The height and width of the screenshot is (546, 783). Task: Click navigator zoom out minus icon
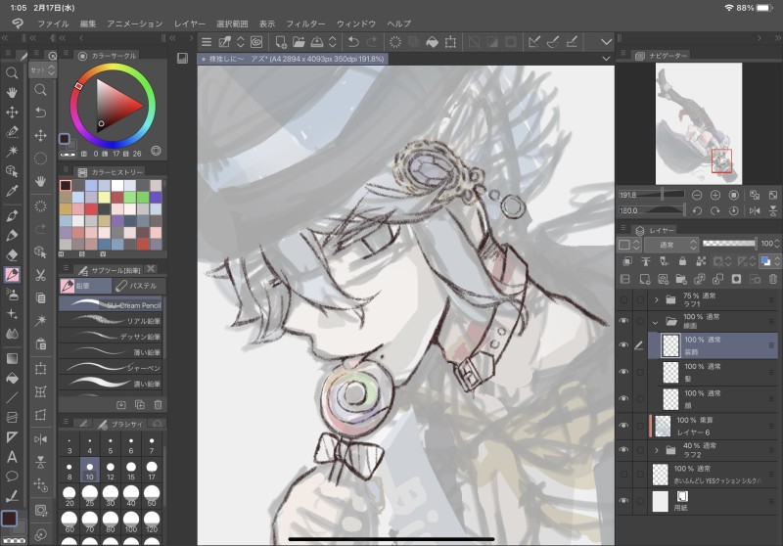tap(697, 195)
